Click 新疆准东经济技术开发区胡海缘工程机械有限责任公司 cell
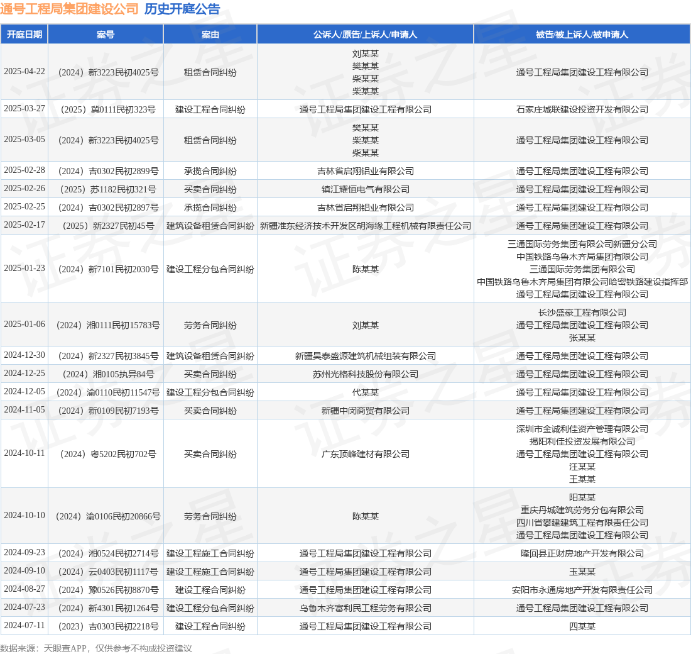The image size is (691, 654). (x=366, y=226)
